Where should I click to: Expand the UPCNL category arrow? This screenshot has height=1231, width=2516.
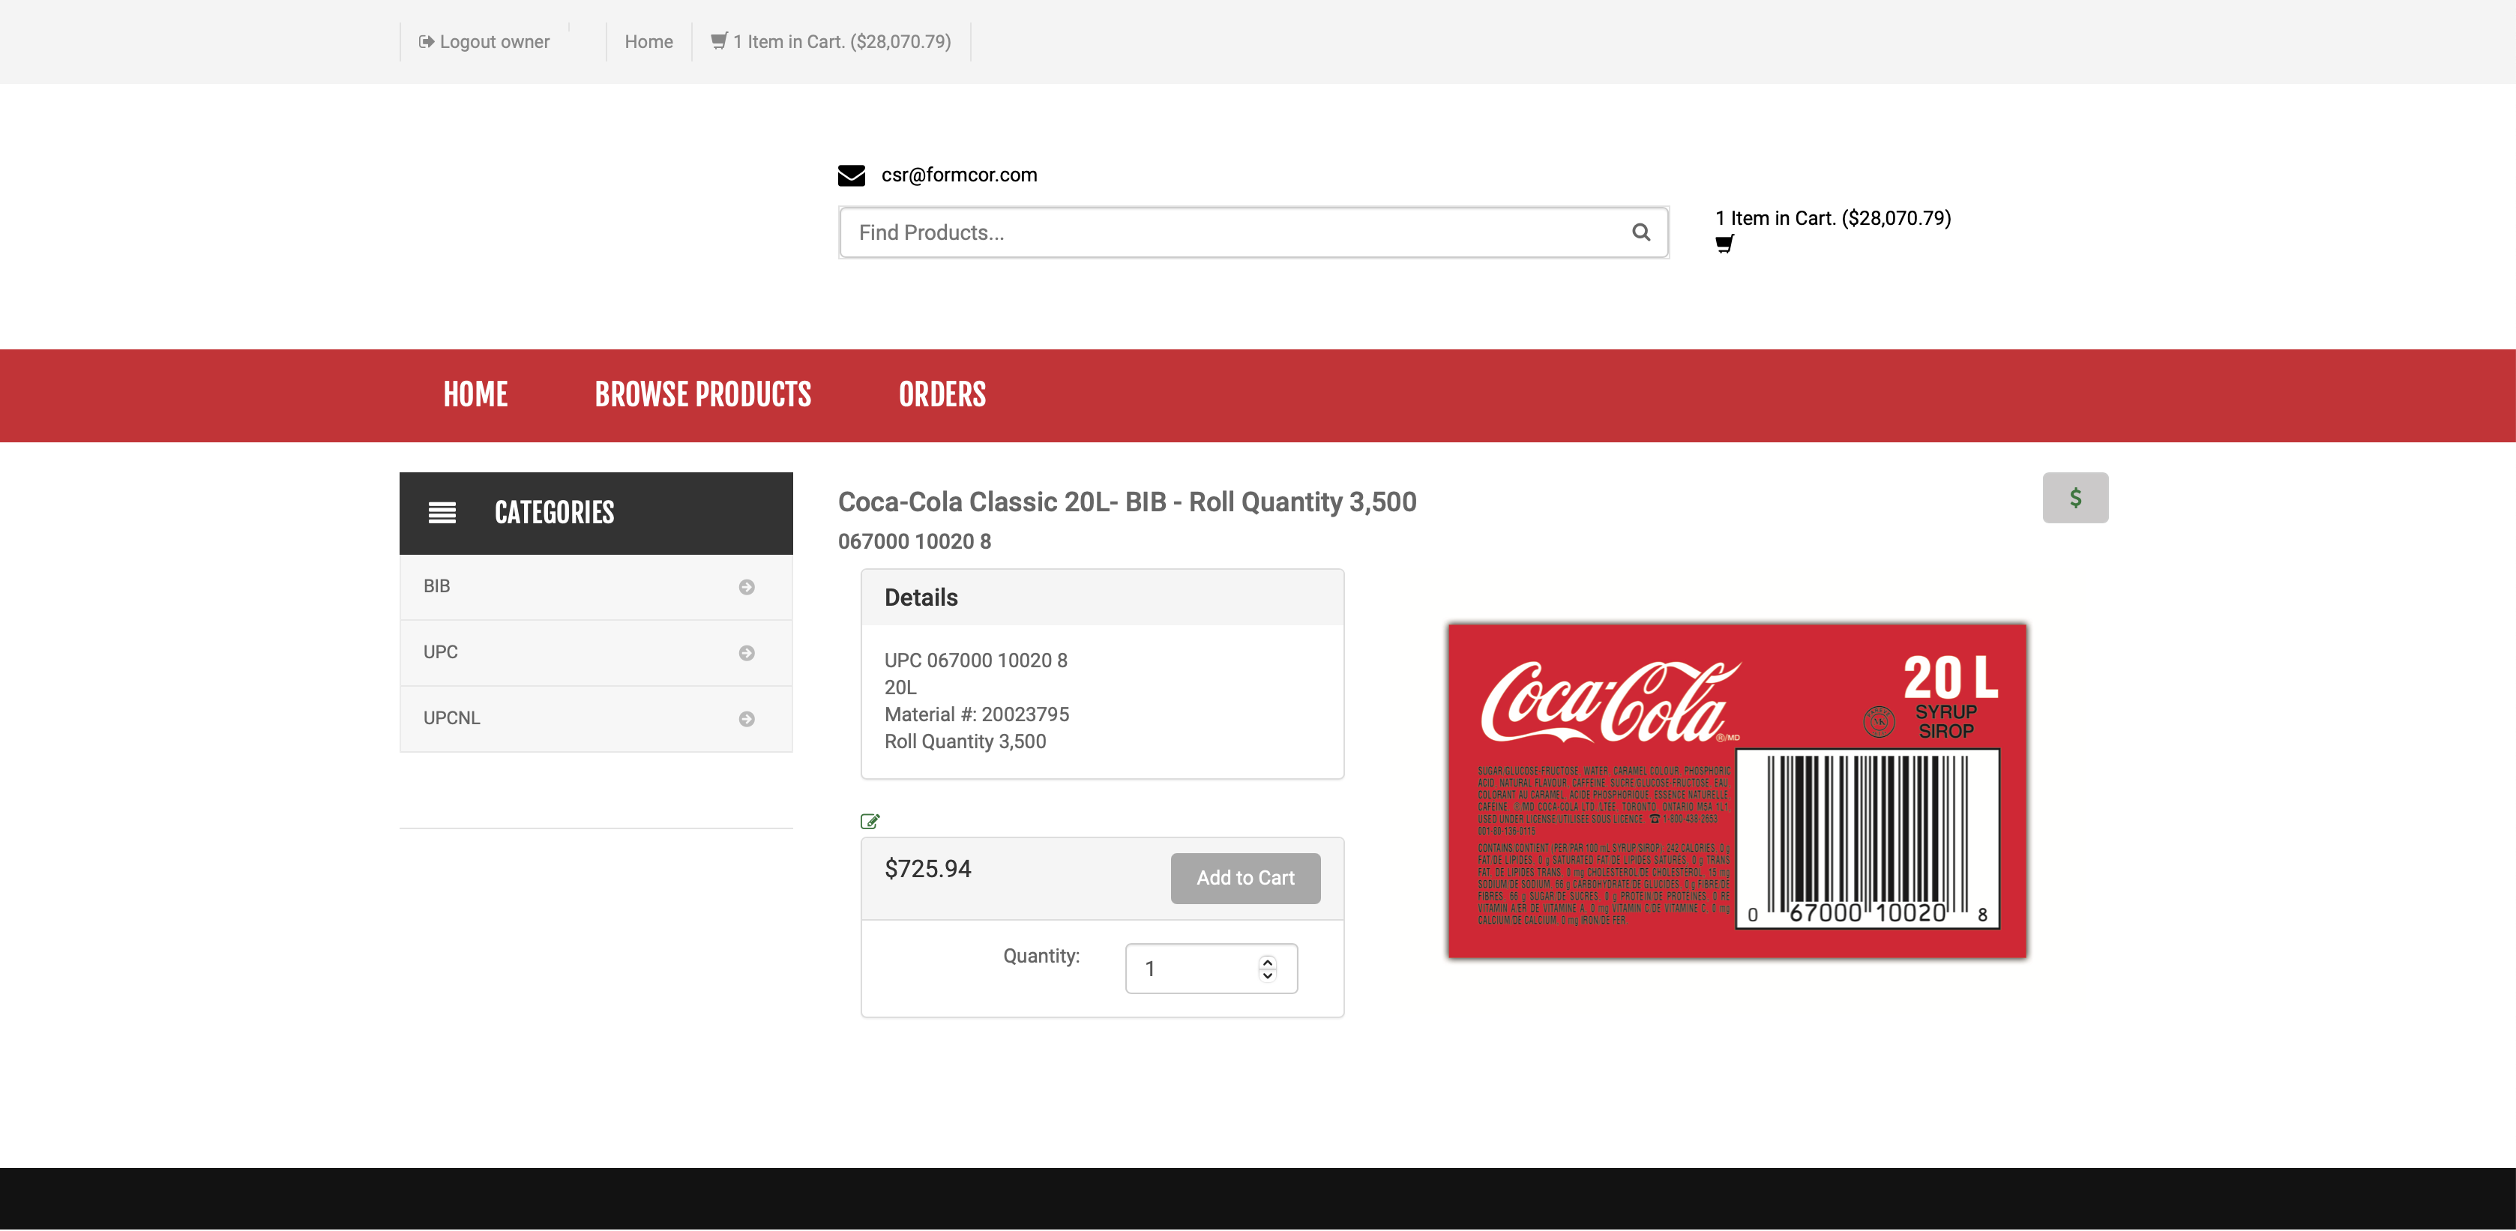tap(746, 719)
